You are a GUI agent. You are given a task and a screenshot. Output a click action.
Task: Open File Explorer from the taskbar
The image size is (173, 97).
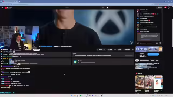pyautogui.click(x=75, y=95)
